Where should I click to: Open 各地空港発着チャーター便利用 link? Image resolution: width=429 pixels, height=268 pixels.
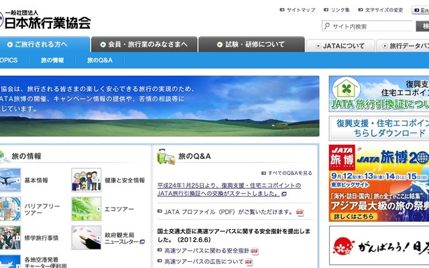tap(46, 263)
